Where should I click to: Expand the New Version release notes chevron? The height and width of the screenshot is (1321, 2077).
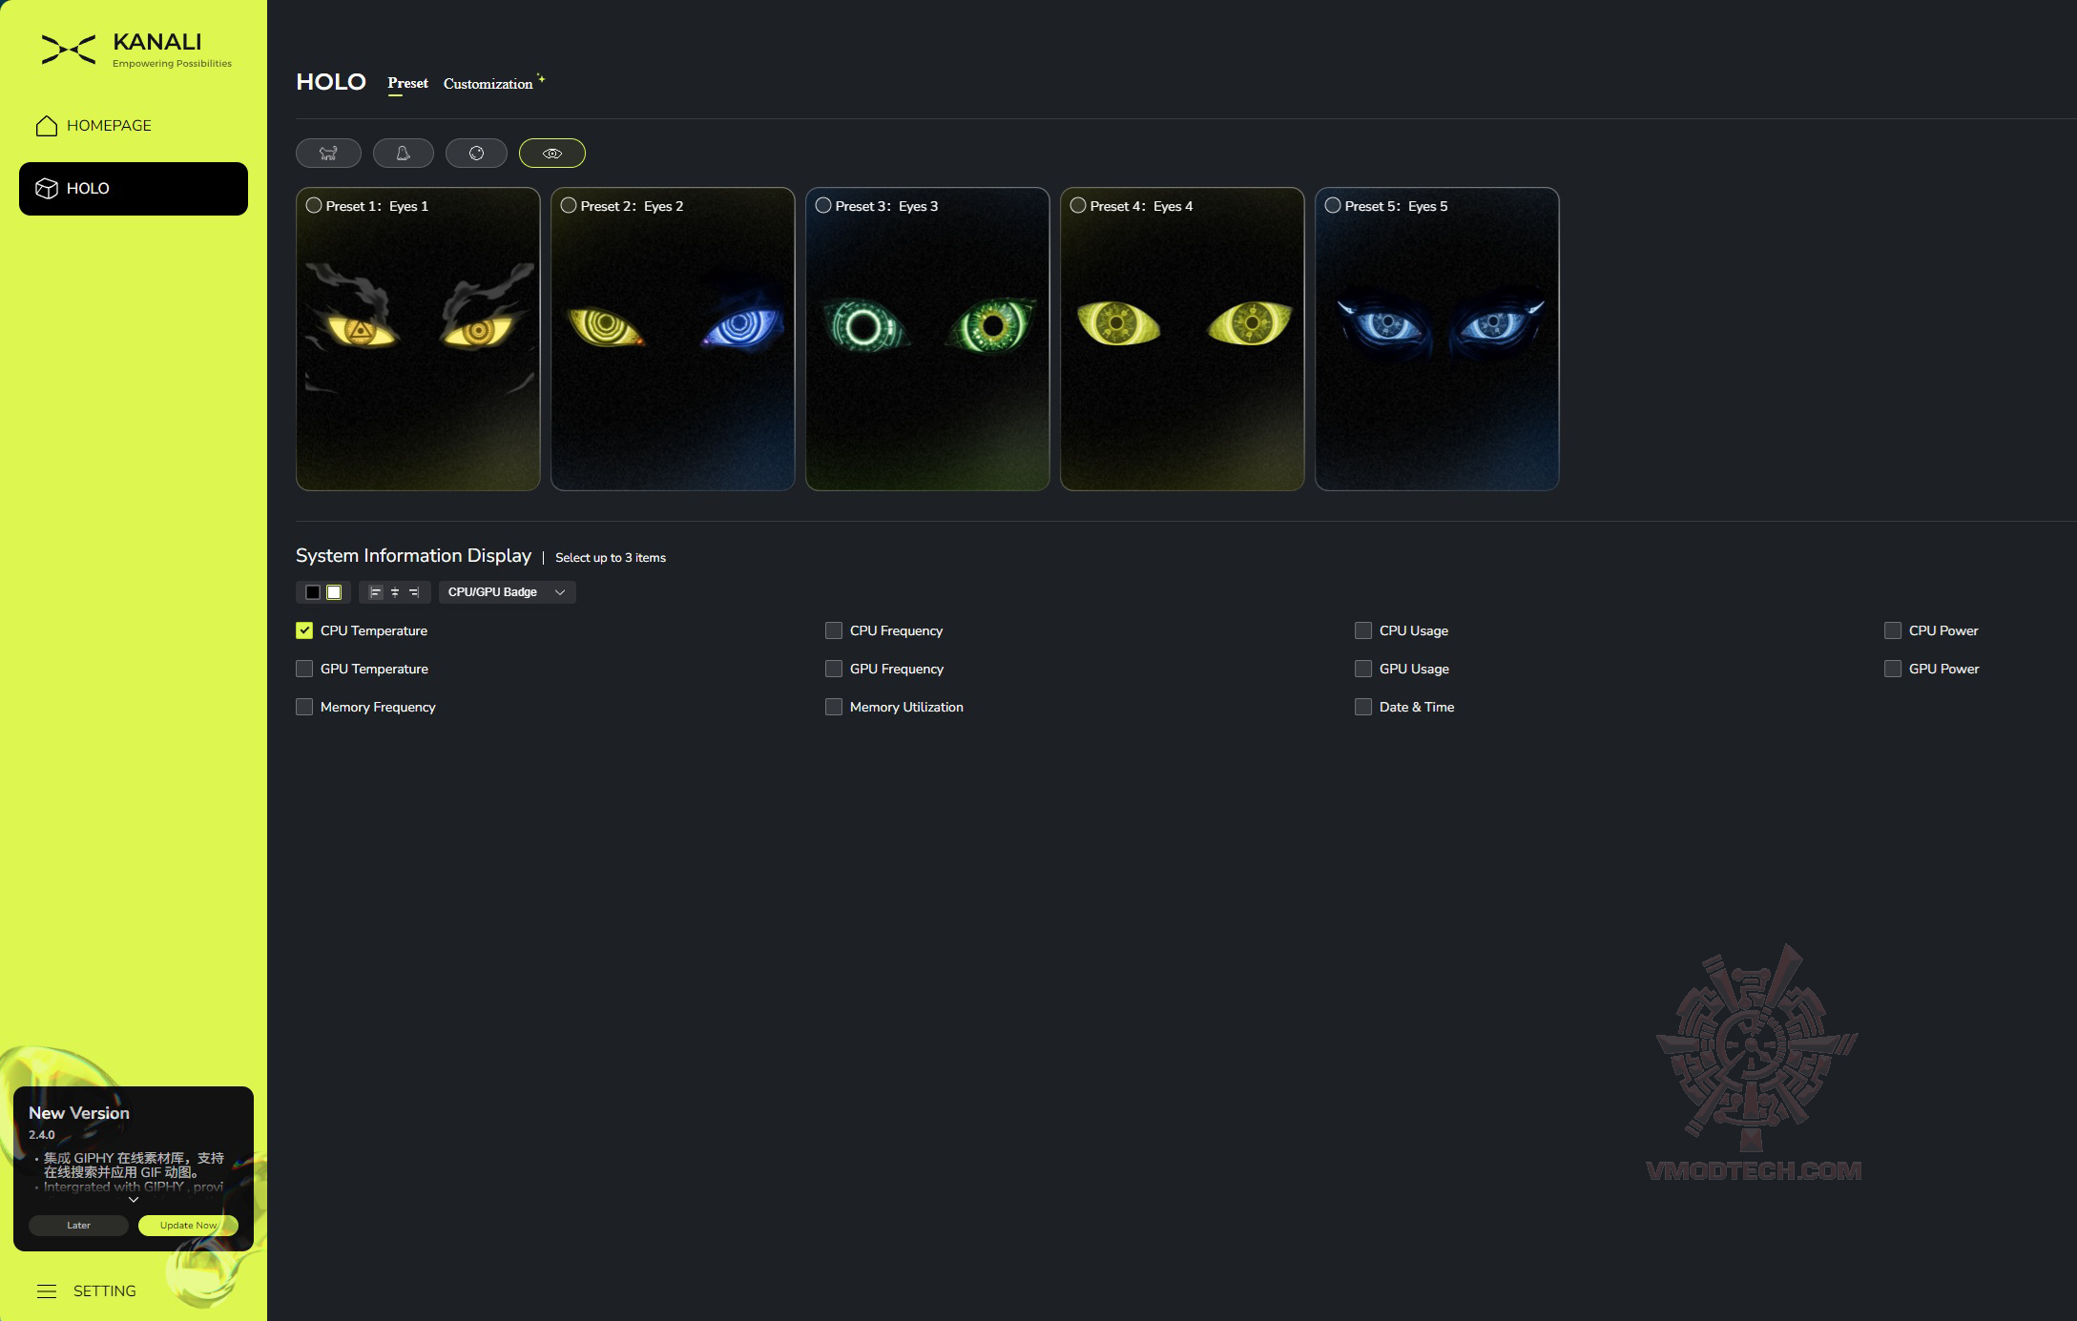coord(134,1200)
